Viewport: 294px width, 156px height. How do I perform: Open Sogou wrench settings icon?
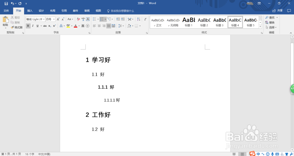[291, 154]
